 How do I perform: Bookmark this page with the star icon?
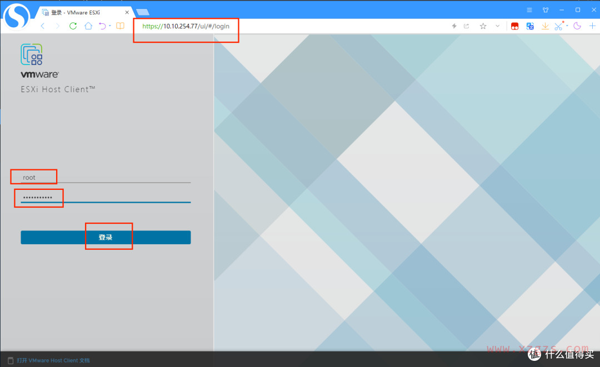pos(483,26)
